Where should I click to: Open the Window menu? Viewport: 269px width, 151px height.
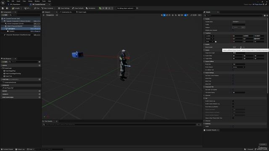point(37,1)
